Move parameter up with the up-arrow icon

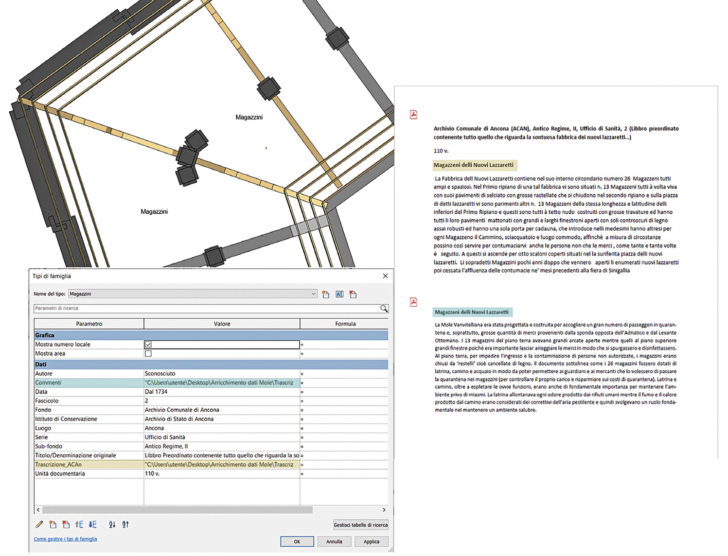(79, 524)
